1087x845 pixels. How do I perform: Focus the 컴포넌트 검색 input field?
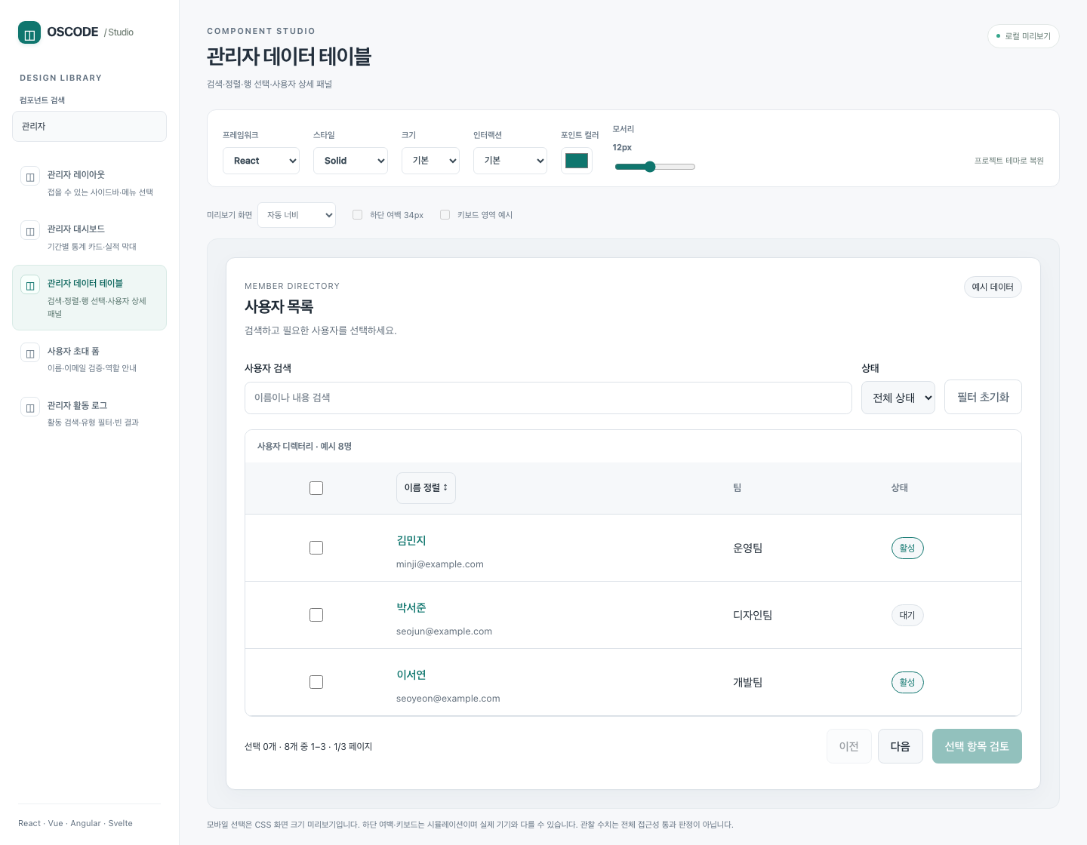click(x=89, y=126)
